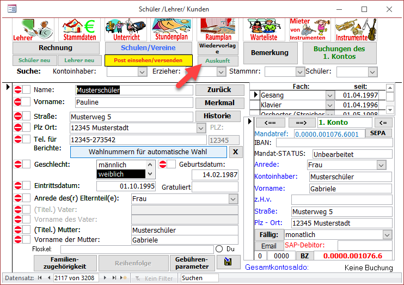Toggle the checkbox next to Name

[x=27, y=89]
